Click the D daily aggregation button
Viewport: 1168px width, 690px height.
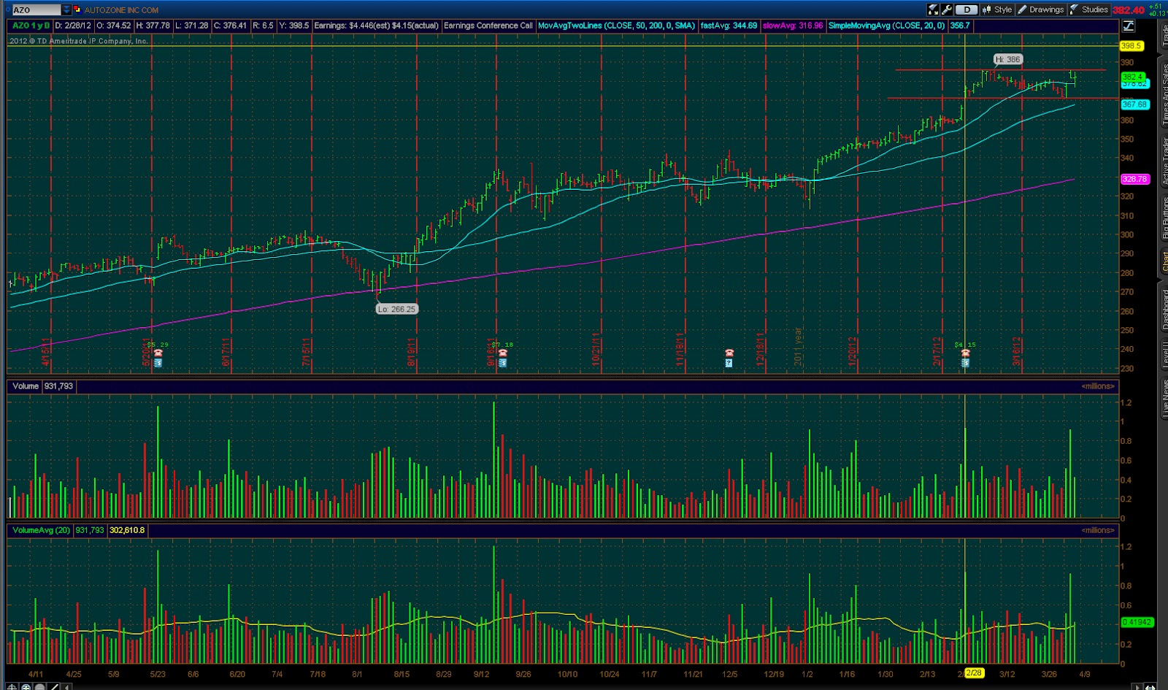click(x=967, y=9)
